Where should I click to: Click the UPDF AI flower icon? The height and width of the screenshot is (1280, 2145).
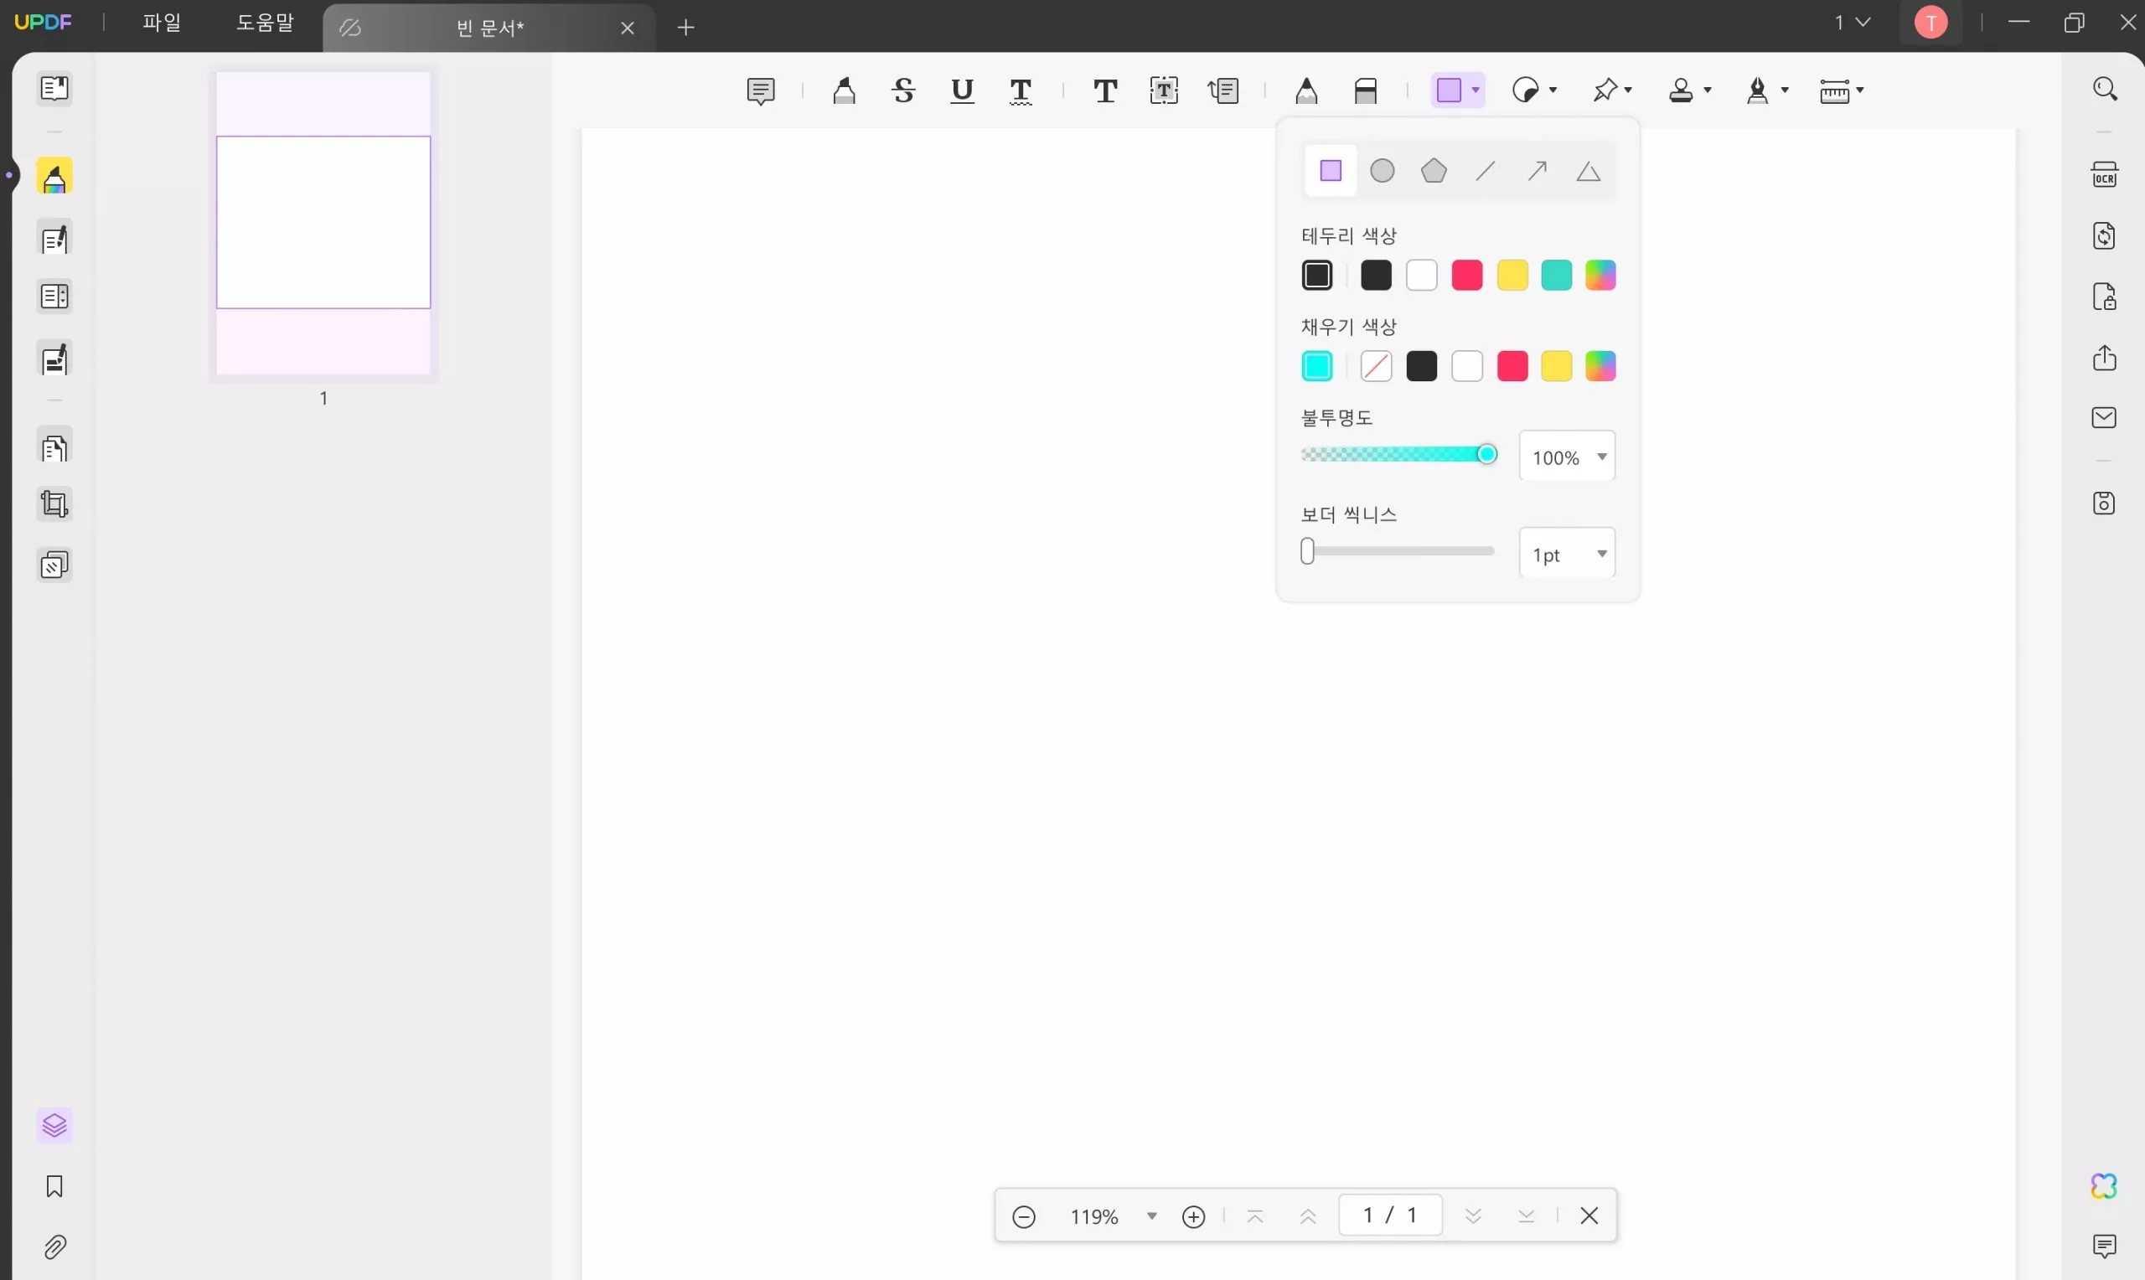[x=2104, y=1187]
